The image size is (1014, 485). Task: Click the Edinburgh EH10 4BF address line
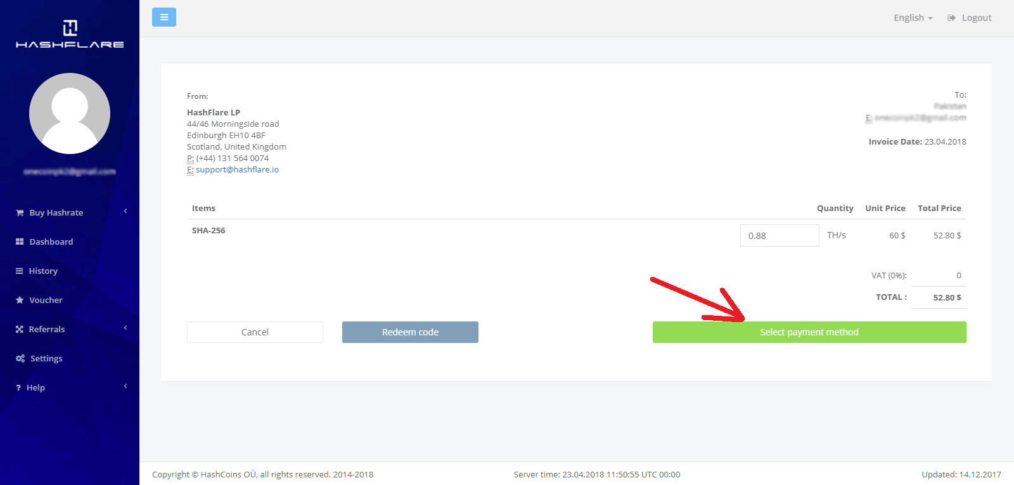[x=226, y=136]
